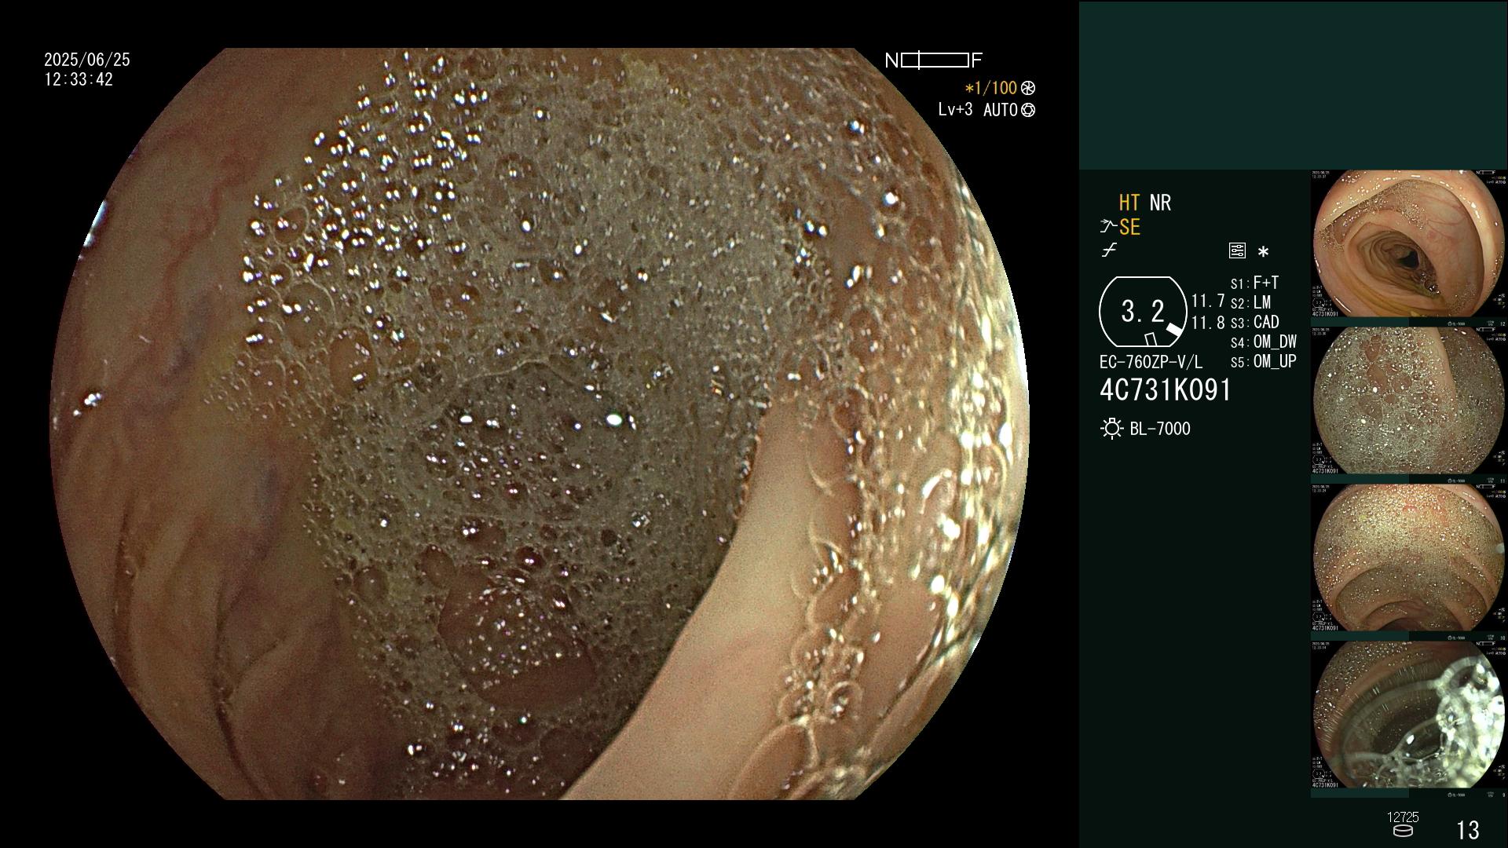1508x848 pixels.
Task: Click the scope tip shape indicator showing 3.2
Action: (x=1143, y=312)
